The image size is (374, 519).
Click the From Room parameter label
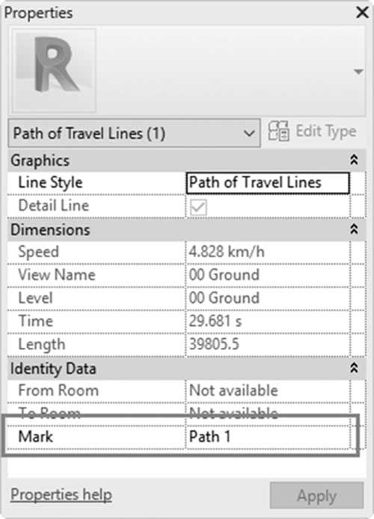pyautogui.click(x=58, y=390)
